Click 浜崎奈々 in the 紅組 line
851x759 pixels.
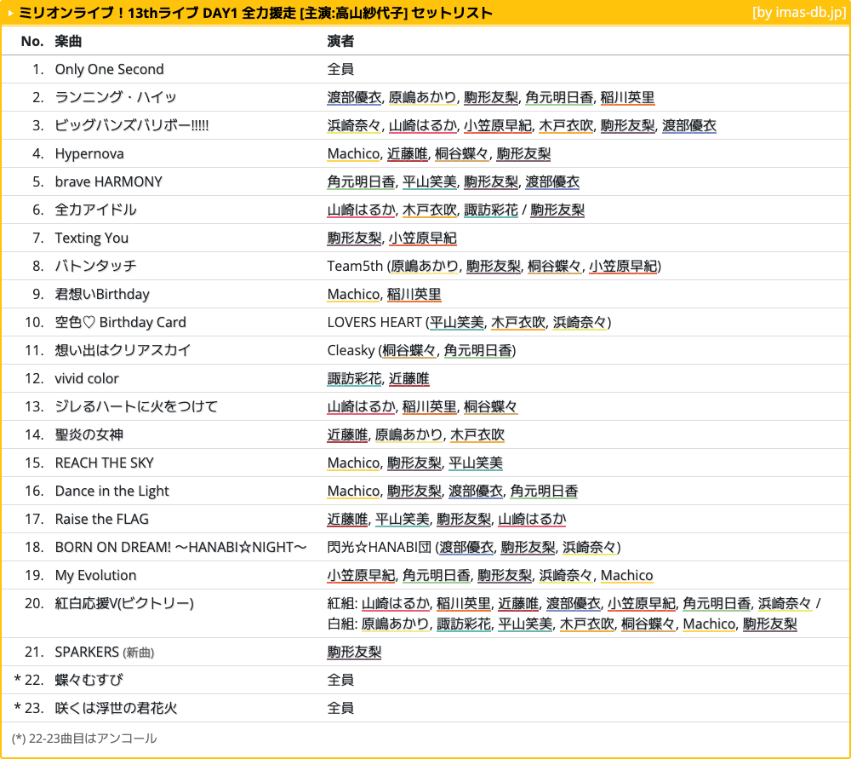coord(785,604)
